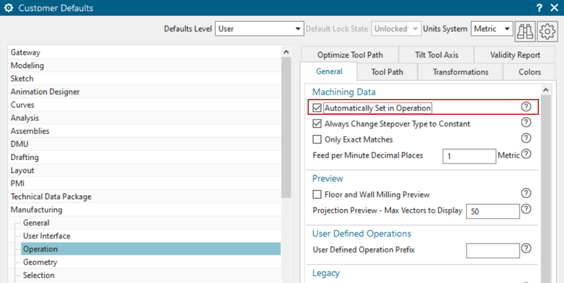Disable Always Change Stepover Type to Constant
The image size is (564, 283).
(x=317, y=124)
